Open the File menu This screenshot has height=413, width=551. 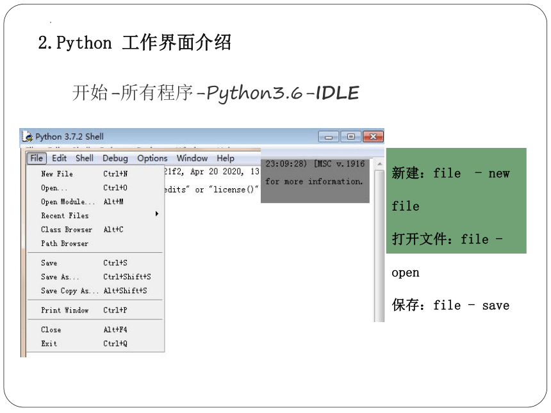[36, 158]
